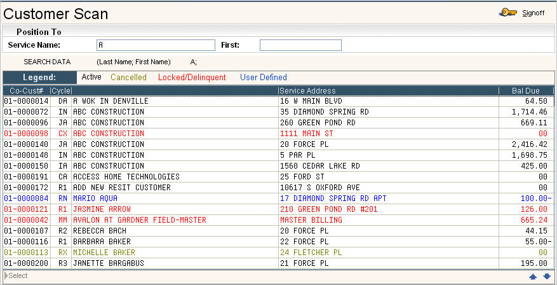Click address 1560 CEDAR LAKE RD

pos(320,166)
